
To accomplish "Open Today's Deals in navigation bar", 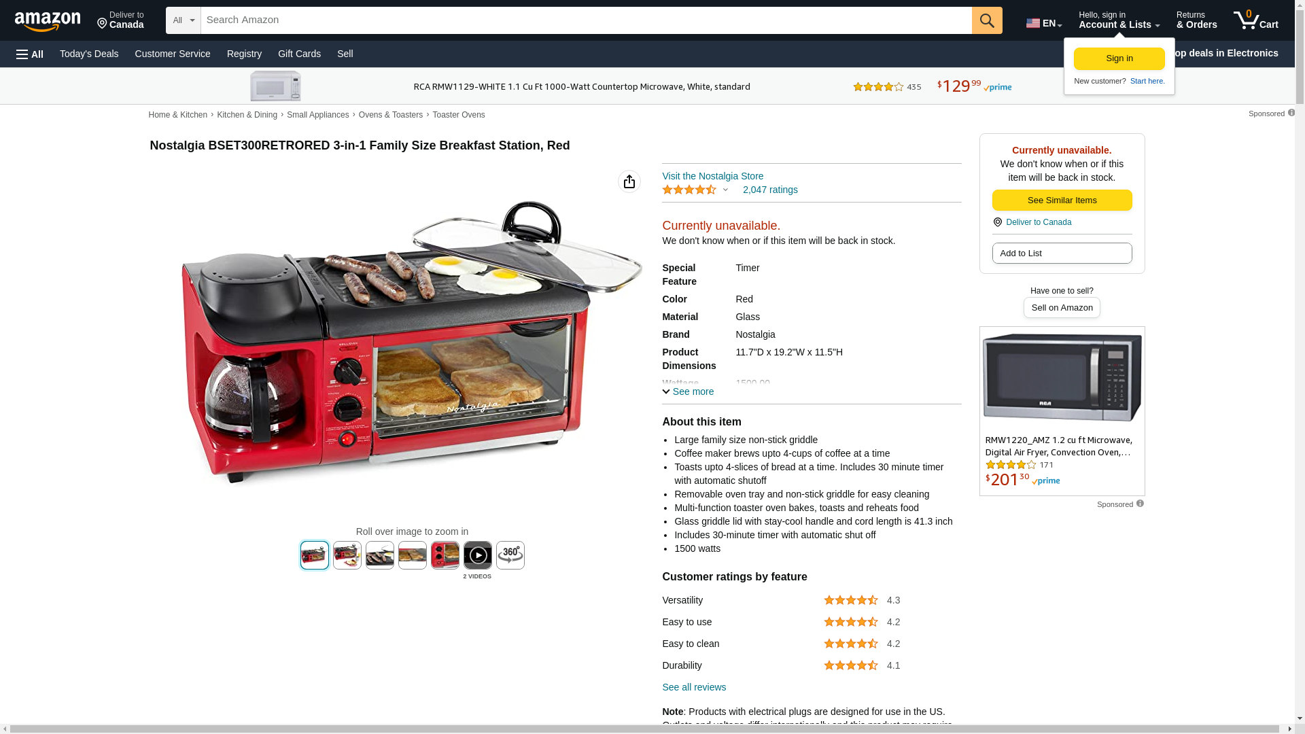I will pyautogui.click(x=89, y=54).
